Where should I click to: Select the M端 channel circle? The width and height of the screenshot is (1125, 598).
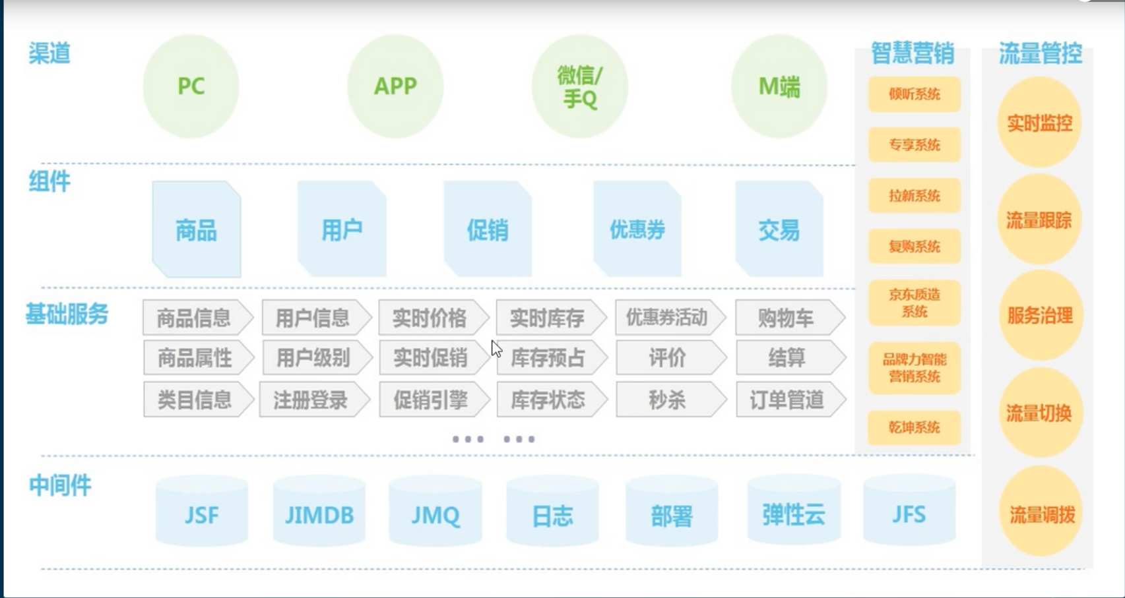779,86
